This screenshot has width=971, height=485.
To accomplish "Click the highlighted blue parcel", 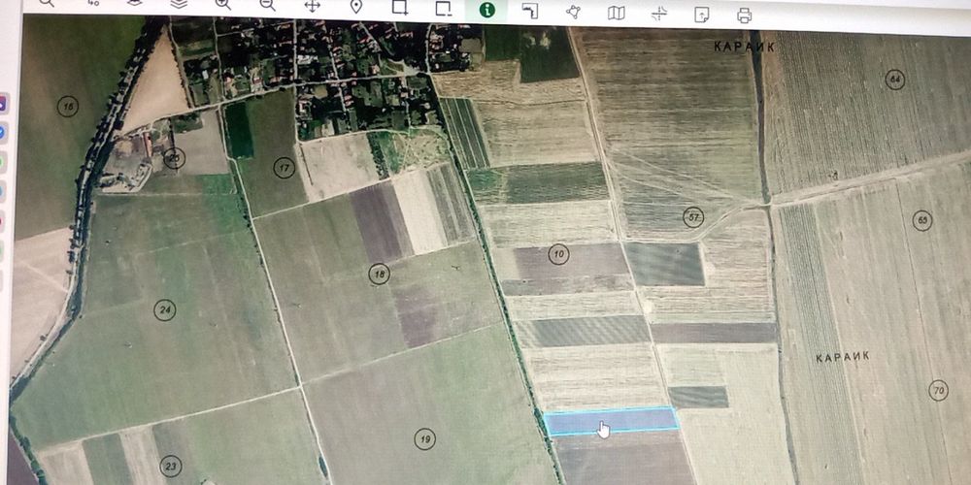I will point(611,421).
